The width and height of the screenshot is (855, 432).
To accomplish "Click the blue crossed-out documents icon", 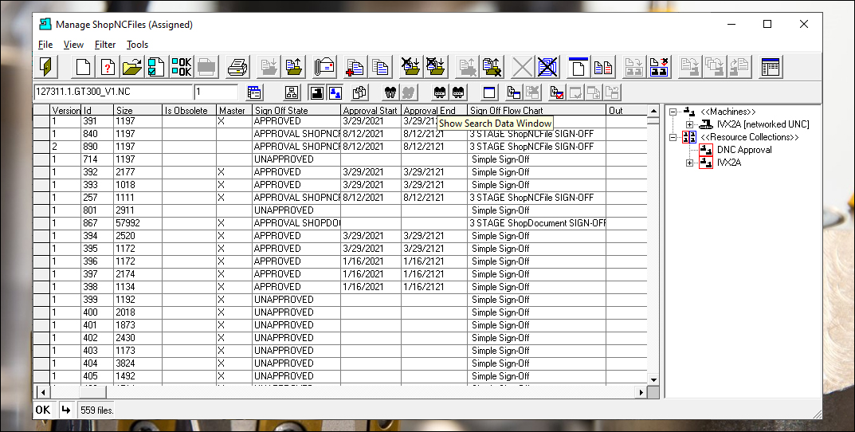I will pos(547,67).
